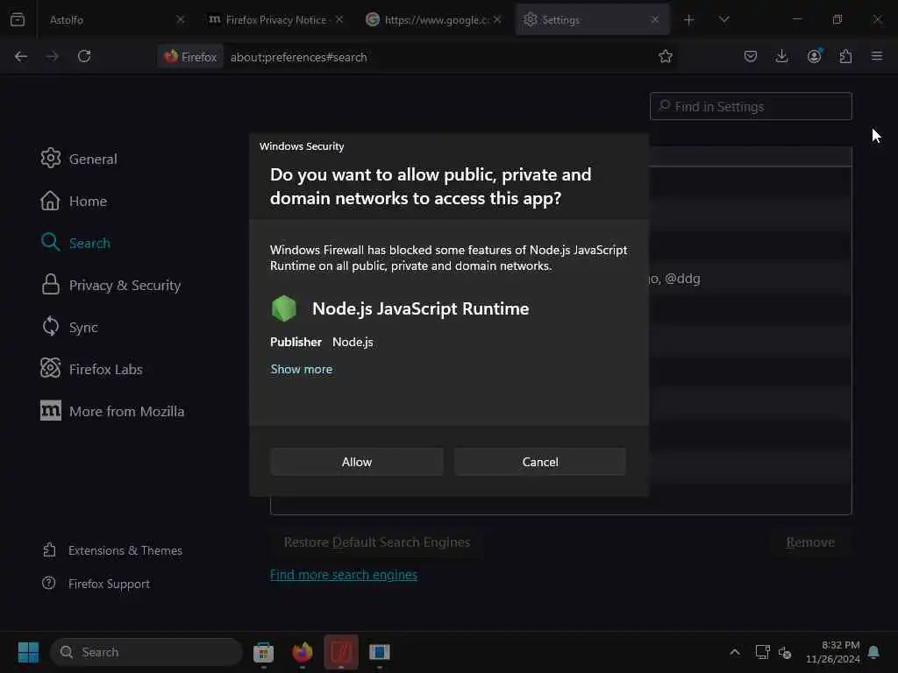Open the red app icon in taskbar
Screen dimensions: 898x673
click(x=341, y=652)
